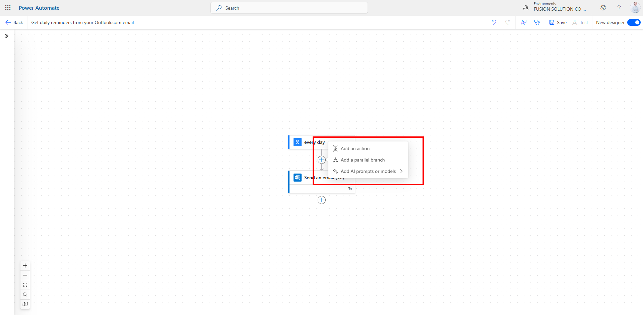Open the Environments picker icon
This screenshot has height=315, width=643.
tap(526, 8)
